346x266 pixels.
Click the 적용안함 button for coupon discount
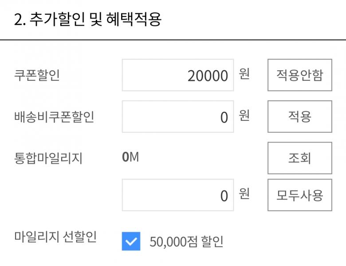pos(299,75)
